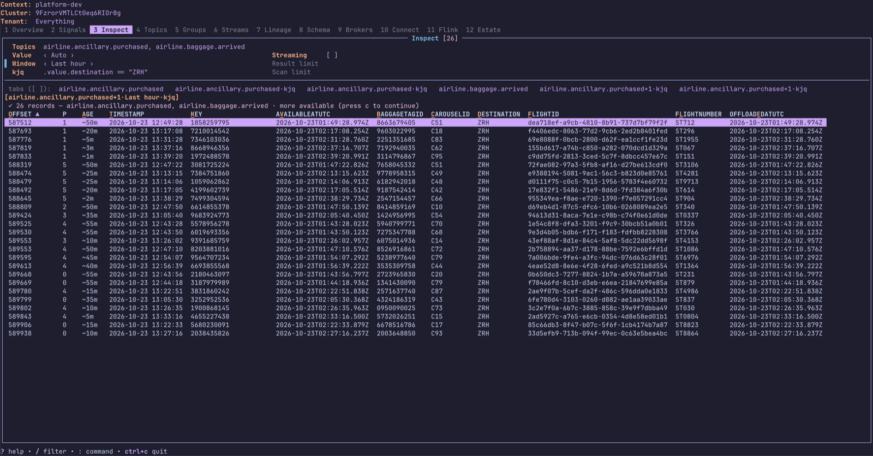Sort by the CAROUSELID column header
The image size is (873, 456).
click(450, 115)
